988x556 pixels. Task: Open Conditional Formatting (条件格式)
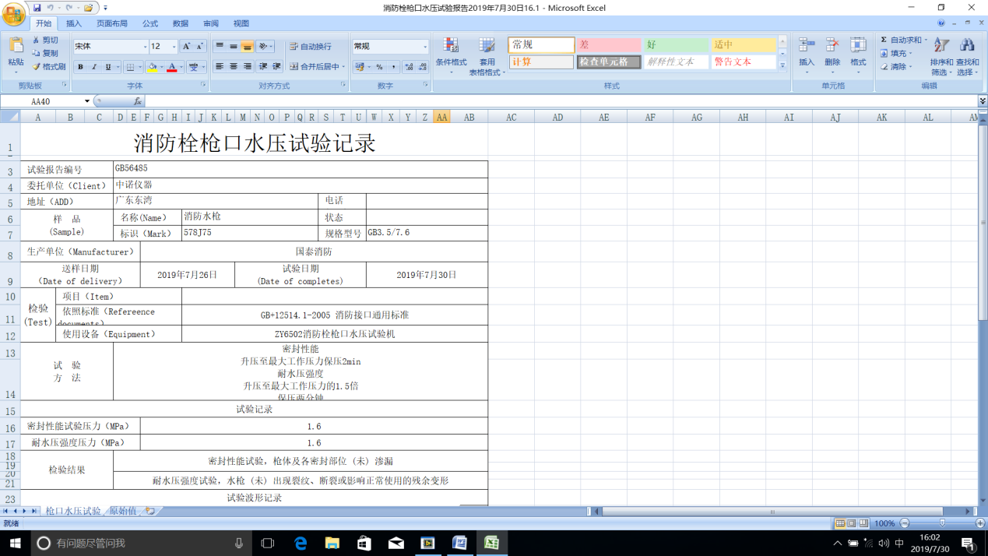(451, 47)
